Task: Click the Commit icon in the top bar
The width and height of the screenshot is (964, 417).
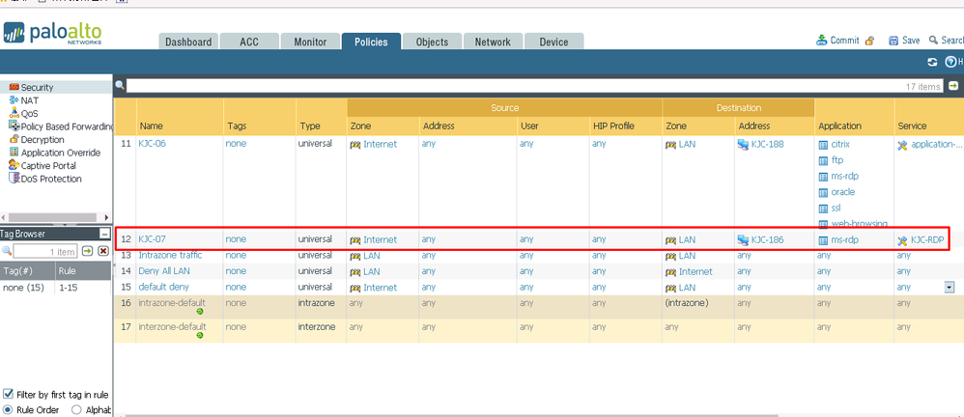Action: [822, 41]
